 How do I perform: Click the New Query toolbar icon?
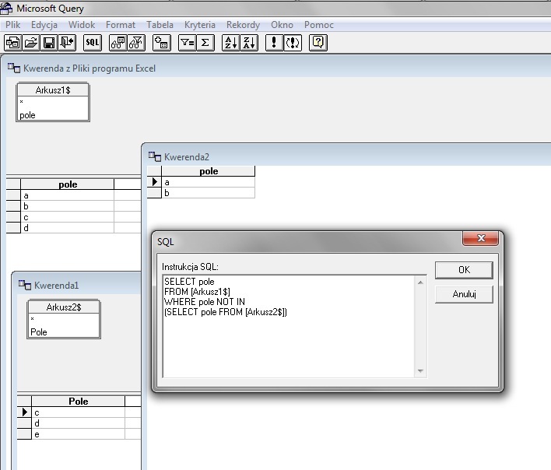13,43
